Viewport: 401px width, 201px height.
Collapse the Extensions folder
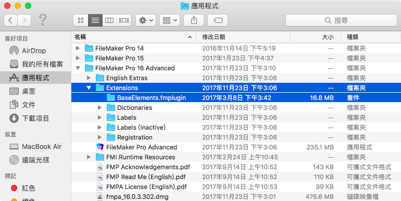(x=89, y=87)
